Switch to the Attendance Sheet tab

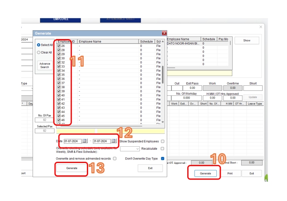coord(121,19)
